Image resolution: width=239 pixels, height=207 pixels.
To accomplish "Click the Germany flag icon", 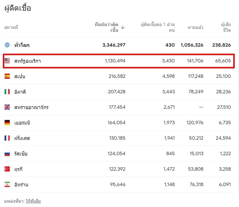I will tap(7, 123).
